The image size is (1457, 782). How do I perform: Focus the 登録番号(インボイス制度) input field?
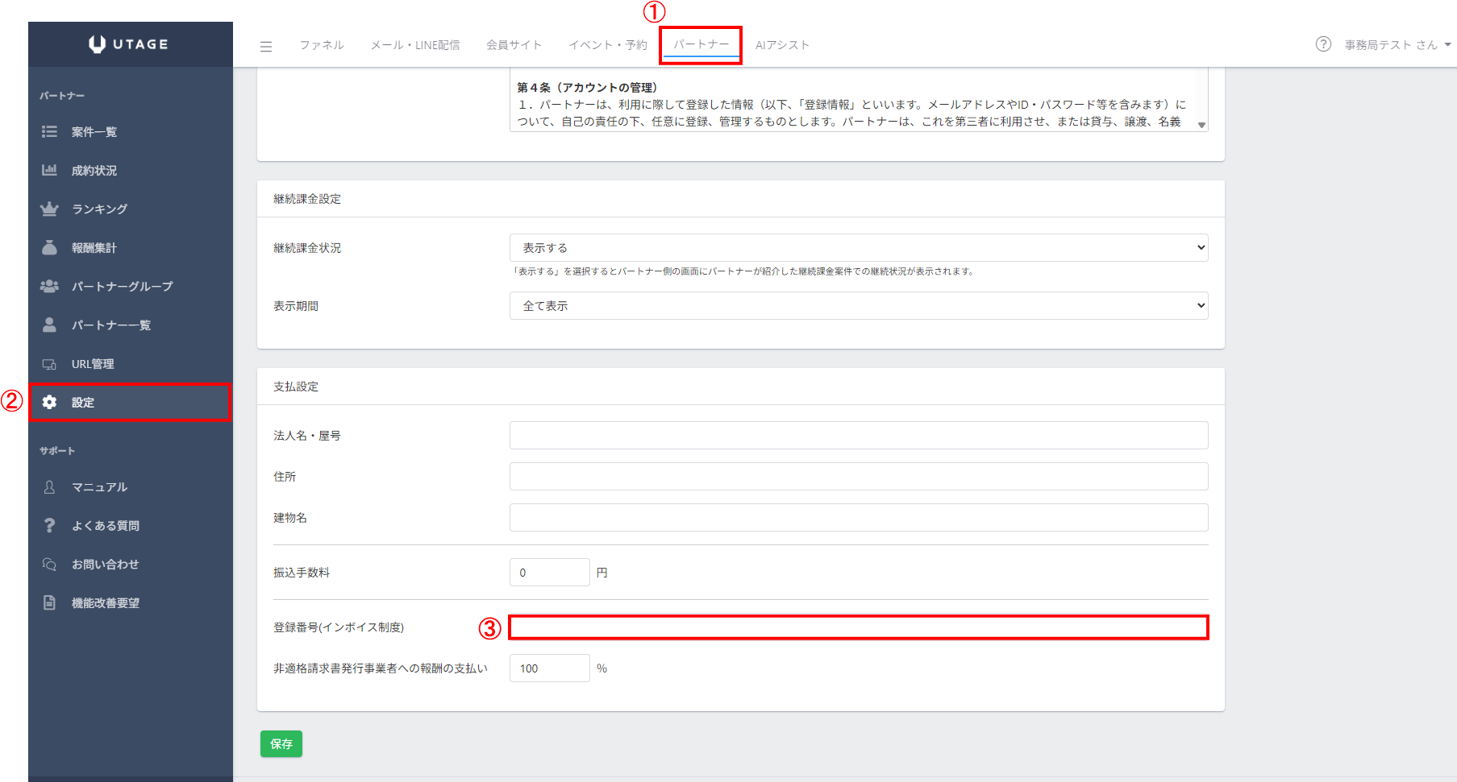coord(858,627)
